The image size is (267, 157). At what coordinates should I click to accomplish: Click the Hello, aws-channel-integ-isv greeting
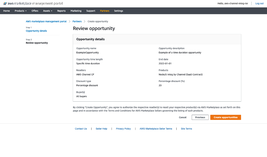click(232, 3)
